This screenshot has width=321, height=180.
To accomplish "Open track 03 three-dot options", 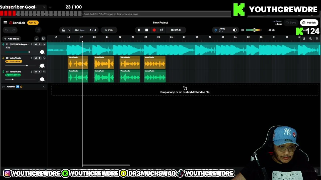I will (31, 72).
